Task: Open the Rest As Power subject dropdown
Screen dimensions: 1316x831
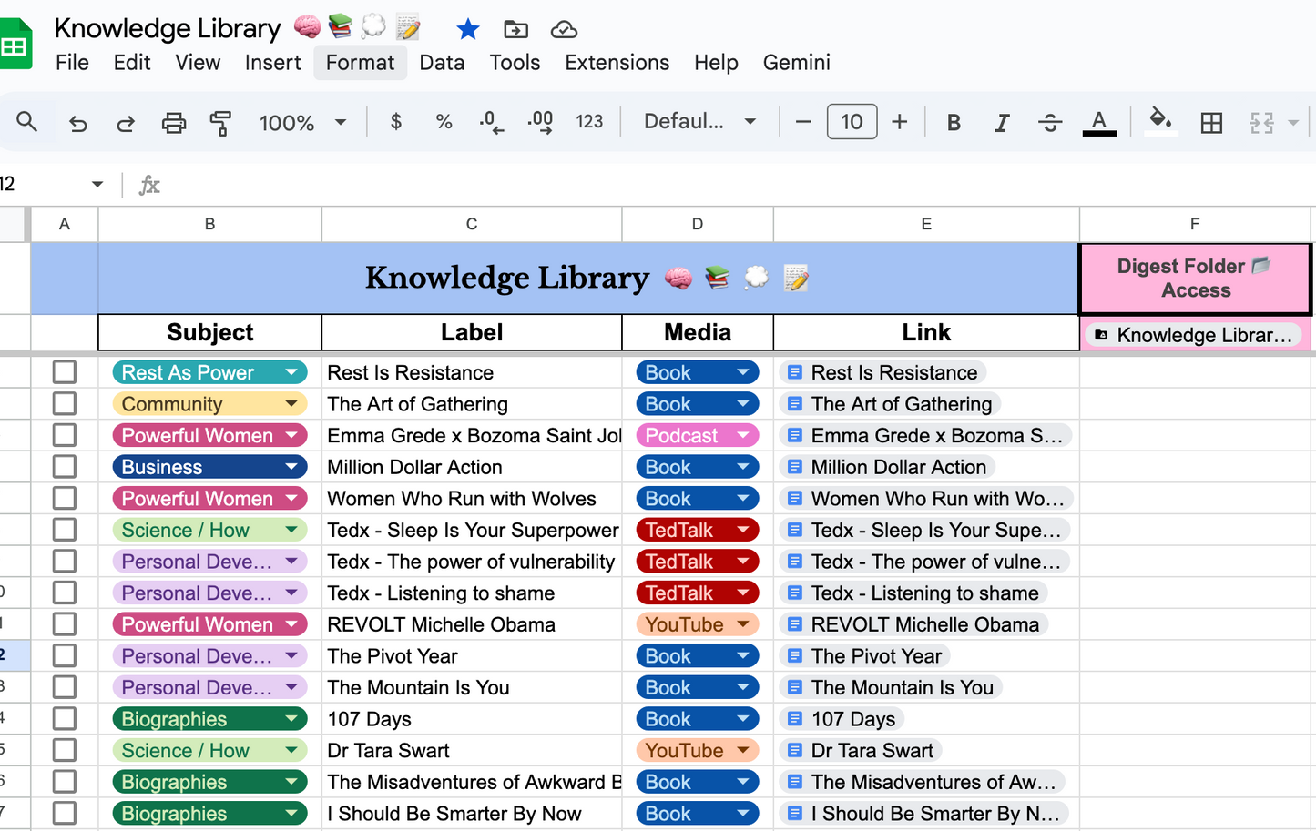Action: click(x=293, y=371)
